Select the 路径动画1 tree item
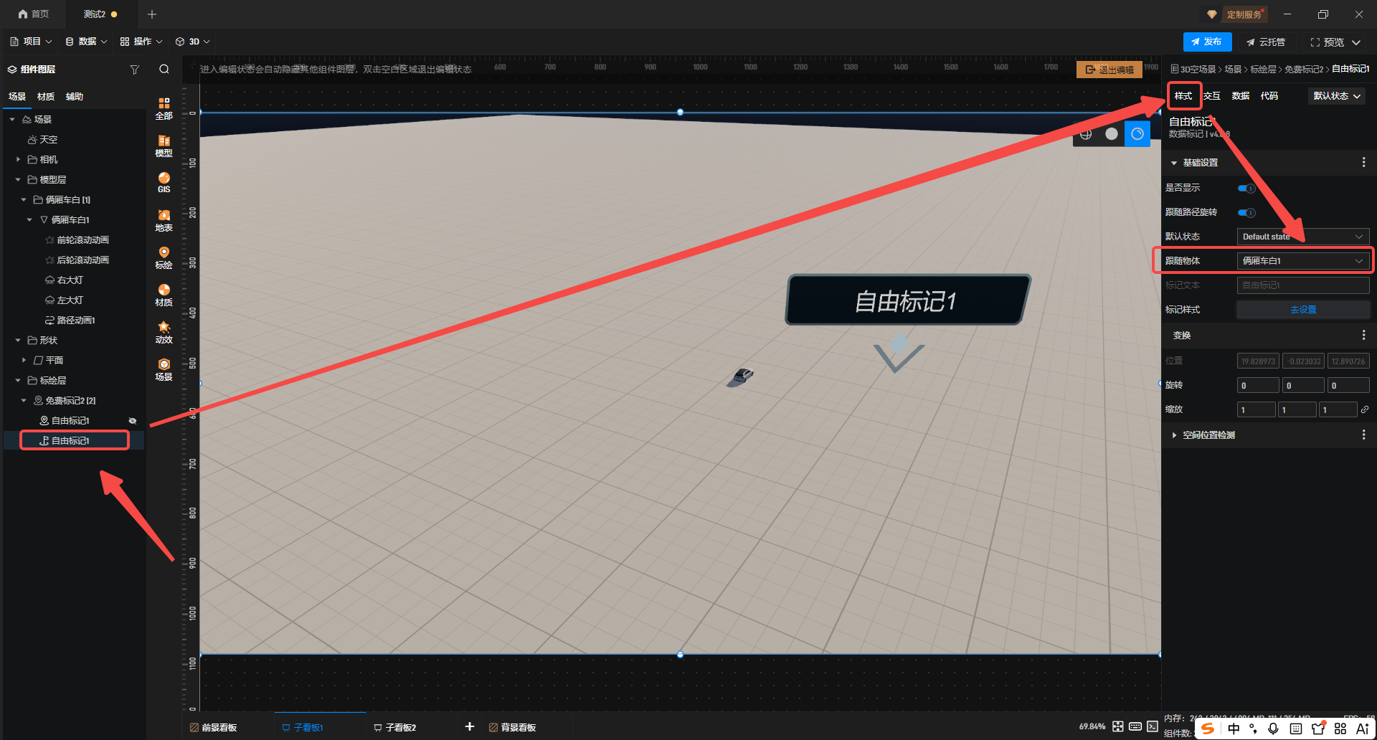Screen dimensions: 1377x740 [75, 321]
